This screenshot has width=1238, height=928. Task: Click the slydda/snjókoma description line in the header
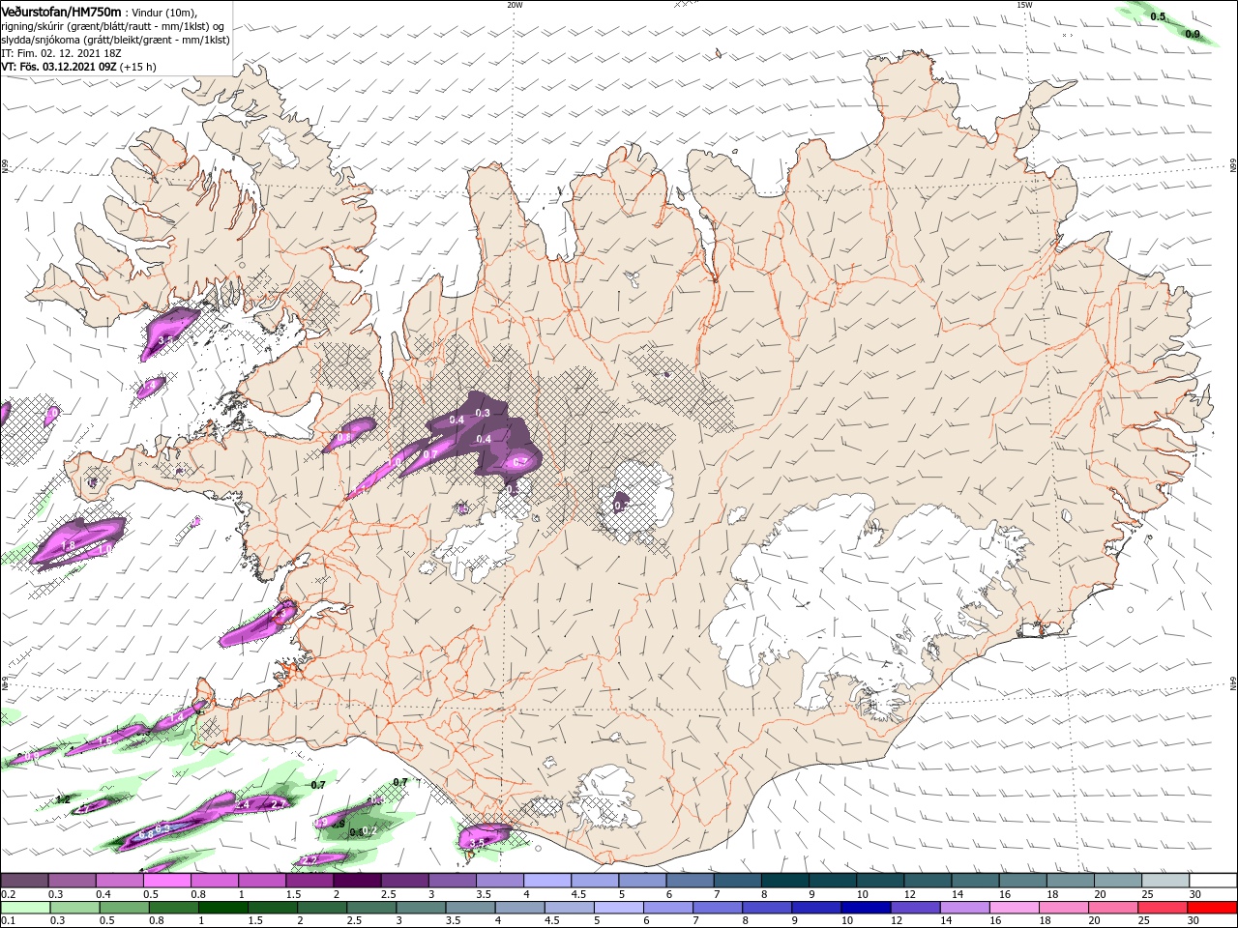tap(114, 40)
